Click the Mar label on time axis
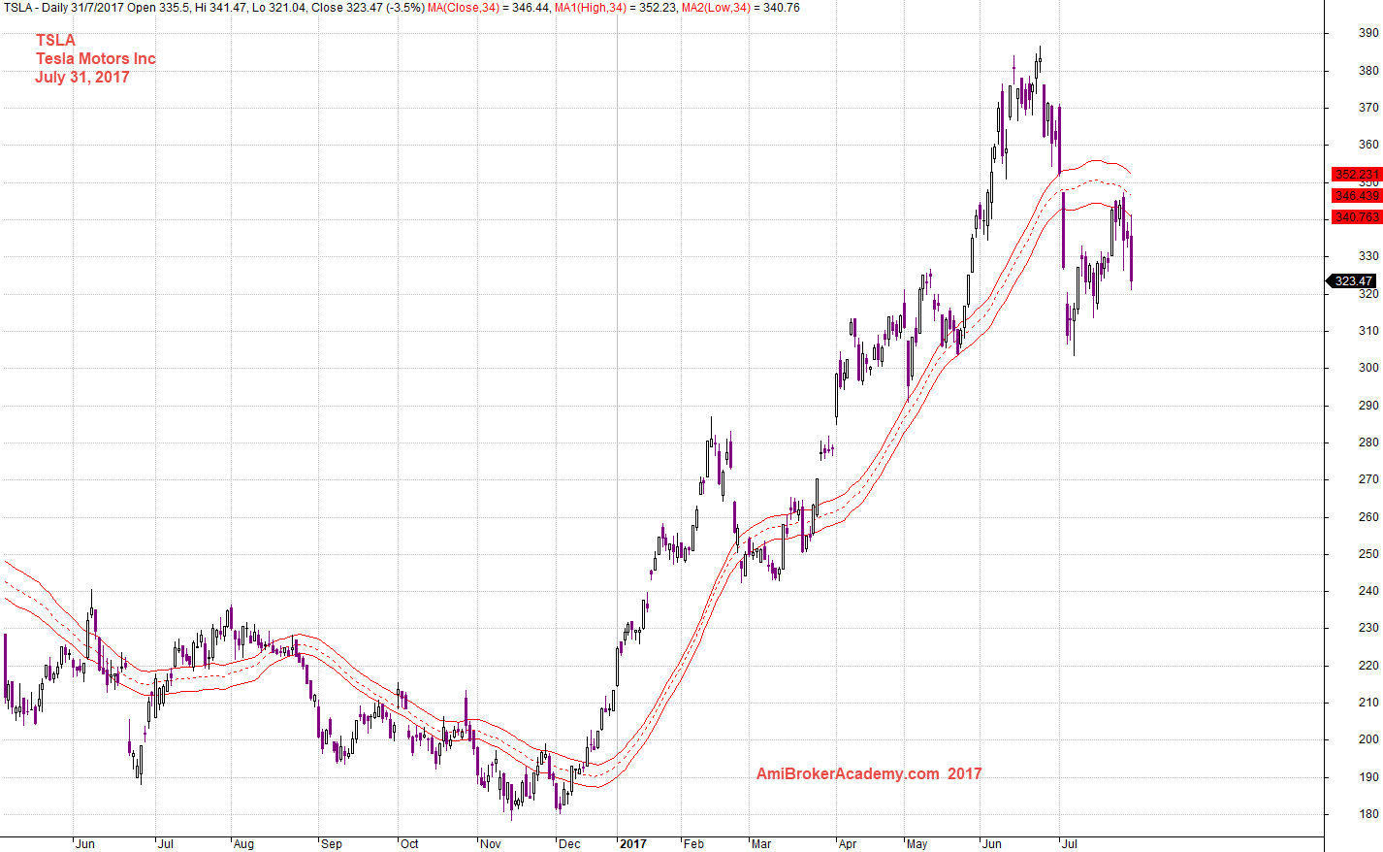 (x=762, y=844)
